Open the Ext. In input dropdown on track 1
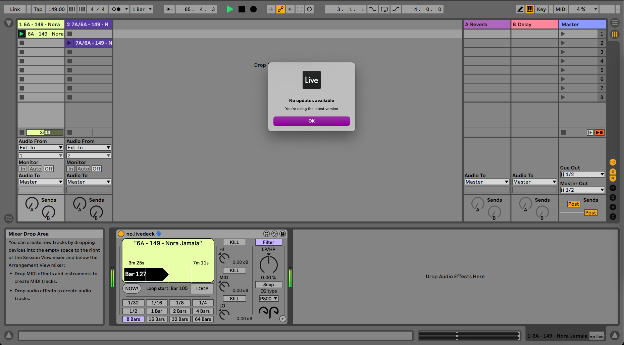Image resolution: width=624 pixels, height=345 pixels. [x=41, y=148]
